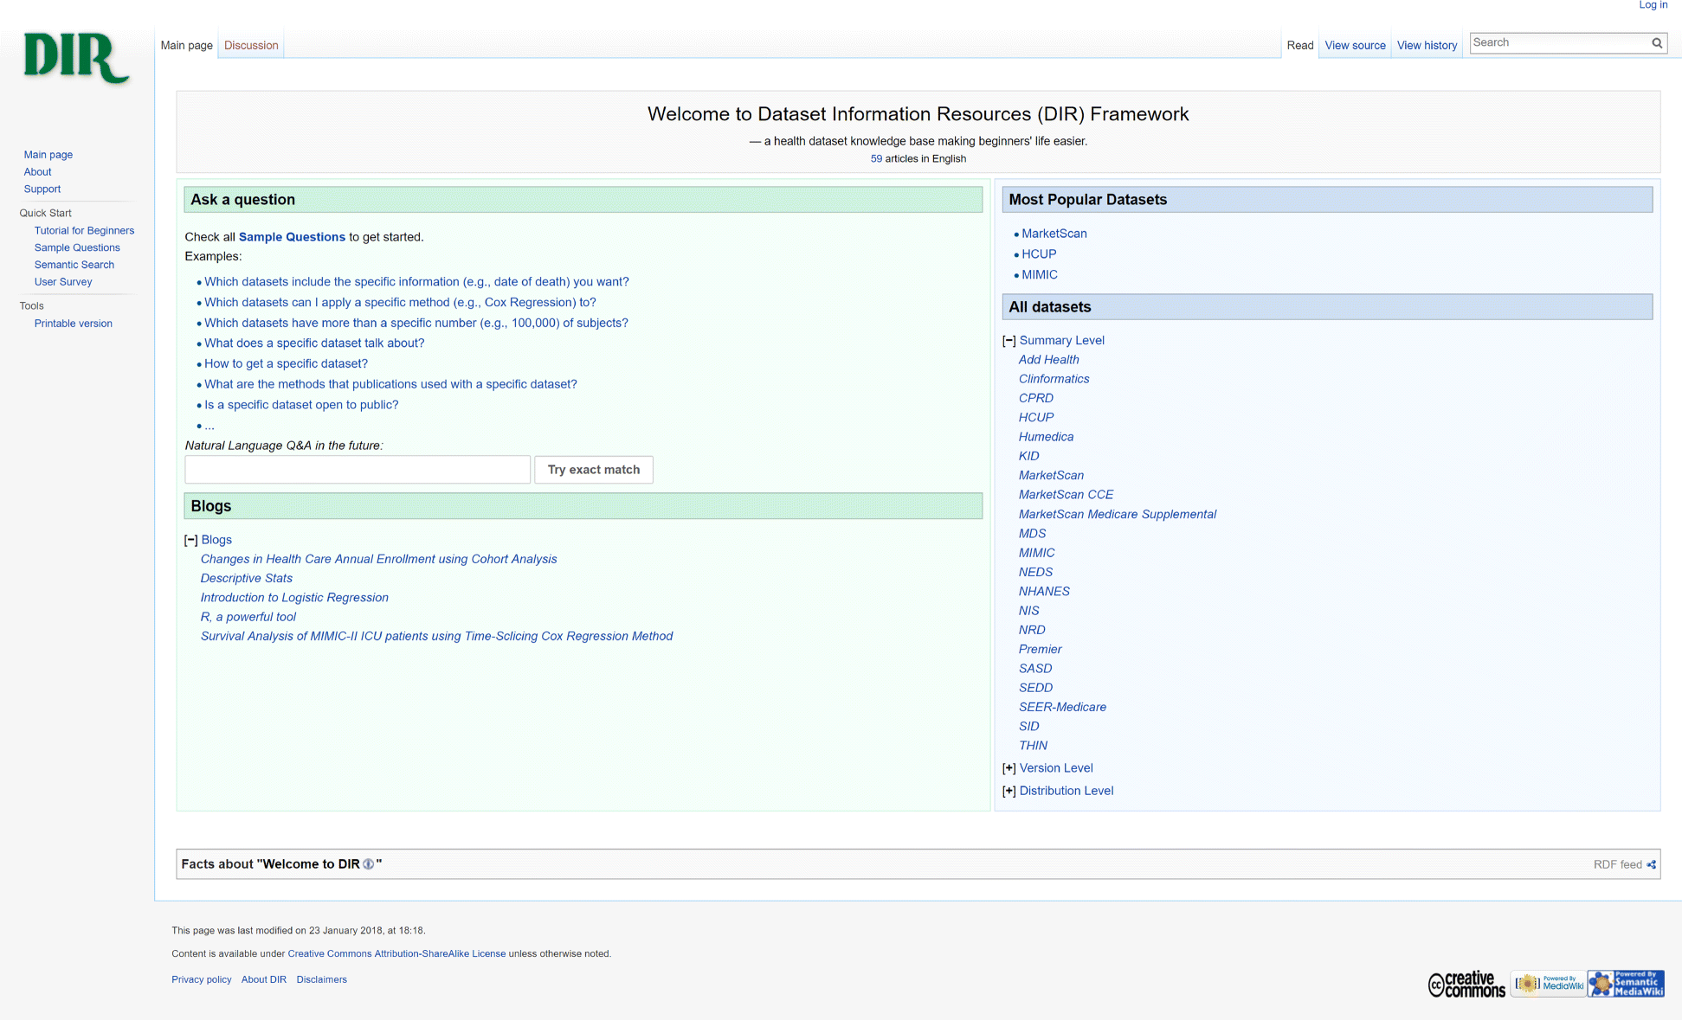The height and width of the screenshot is (1020, 1682).
Task: Open the Descriptive Stats blog
Action: 247,578
